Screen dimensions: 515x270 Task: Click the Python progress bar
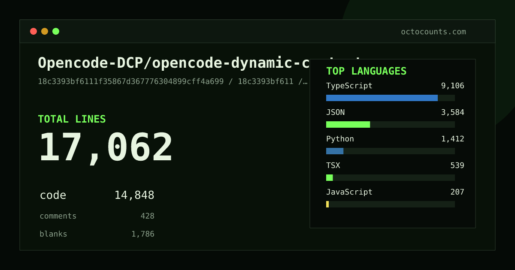pos(335,151)
